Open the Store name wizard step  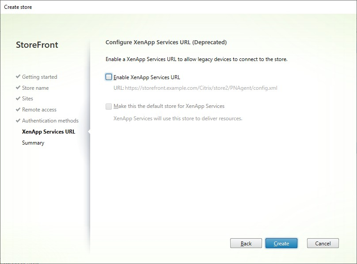(x=35, y=88)
